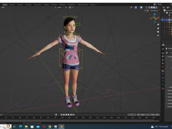This screenshot has height=129, width=172.
Task: Open weather widget in system tray
Action: 159,126
